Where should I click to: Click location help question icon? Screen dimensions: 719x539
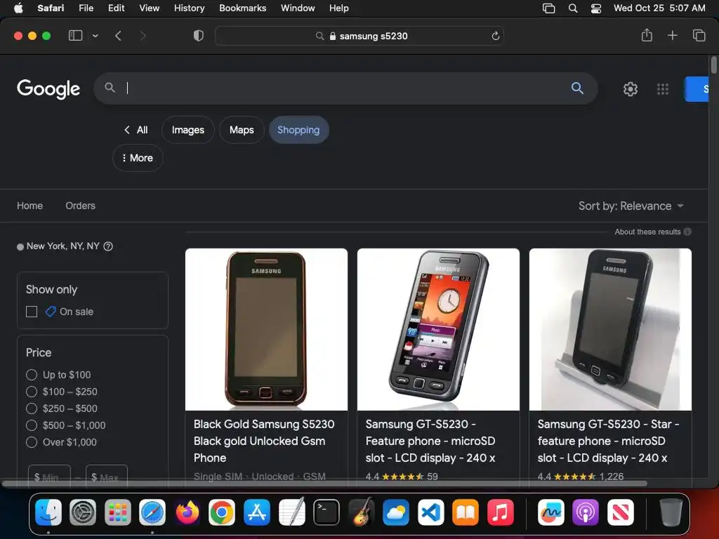[108, 246]
